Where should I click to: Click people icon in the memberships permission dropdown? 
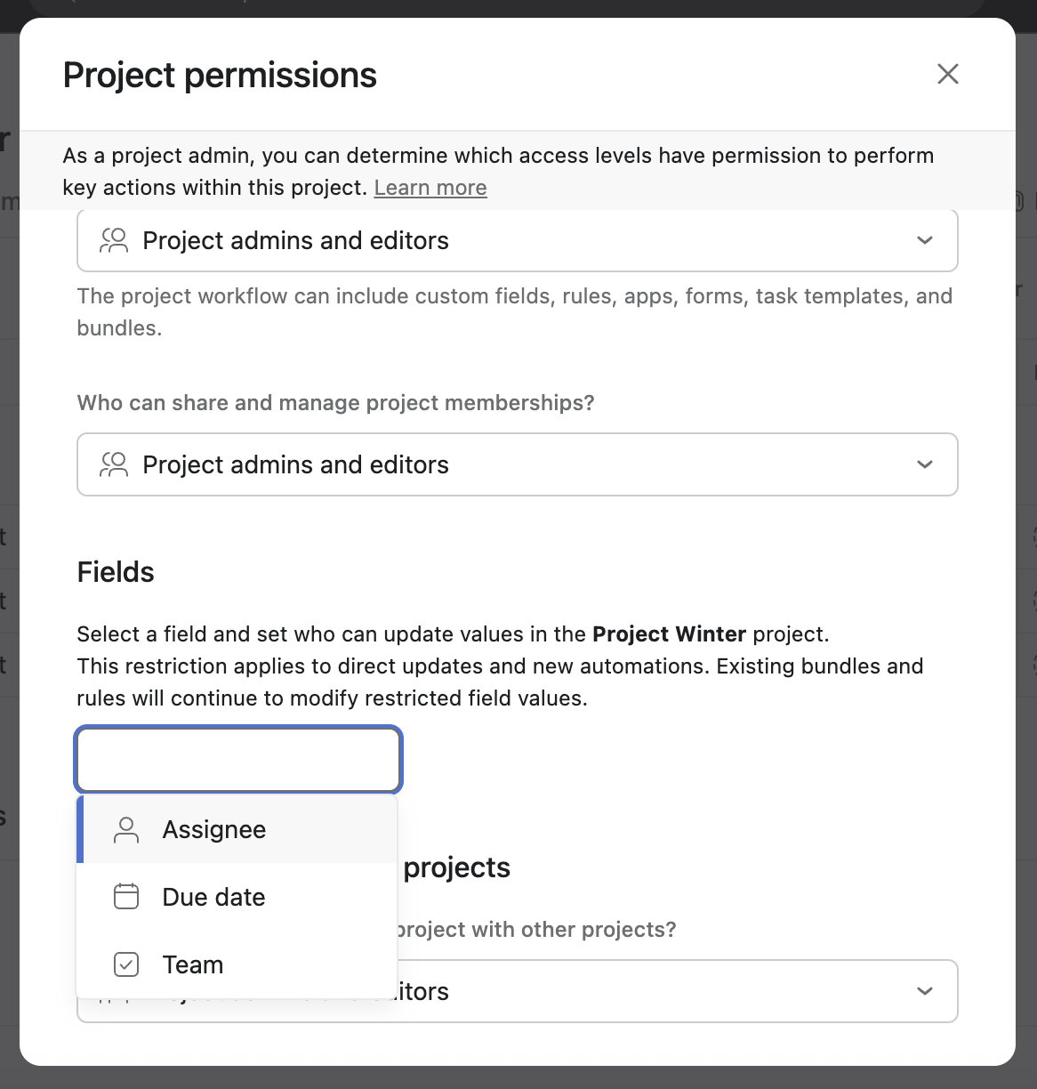pos(114,464)
